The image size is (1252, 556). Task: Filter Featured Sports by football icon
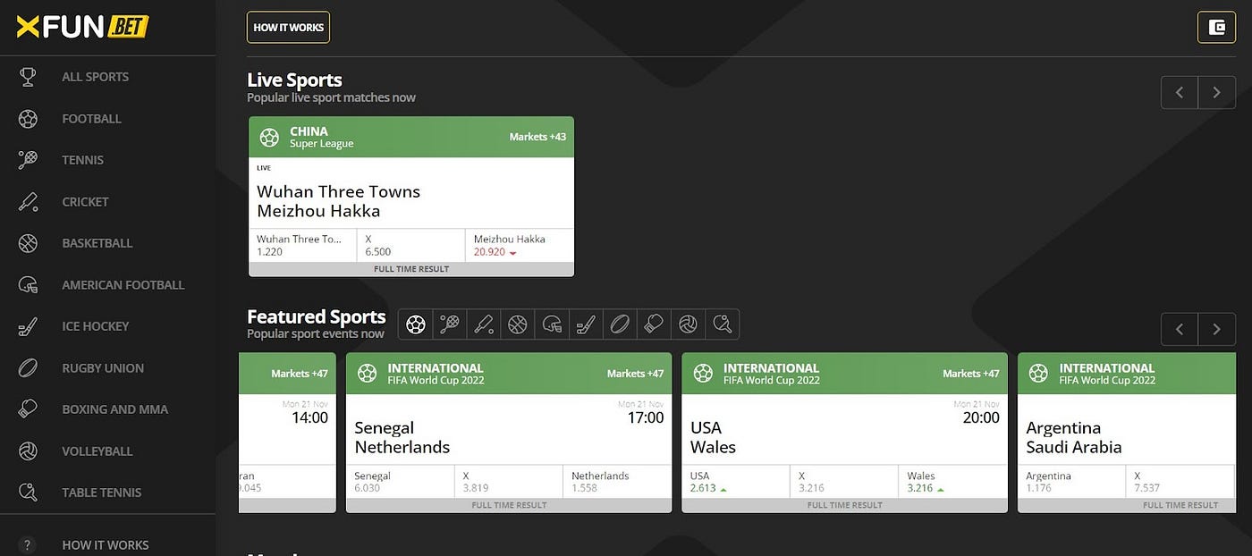416,324
